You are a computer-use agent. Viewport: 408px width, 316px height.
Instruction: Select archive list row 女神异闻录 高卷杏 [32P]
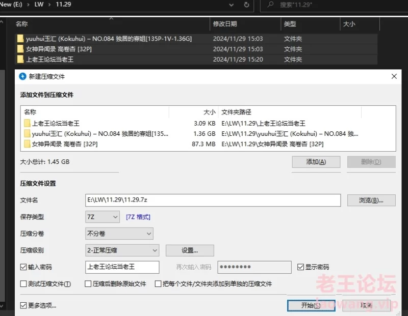[x=208, y=144]
